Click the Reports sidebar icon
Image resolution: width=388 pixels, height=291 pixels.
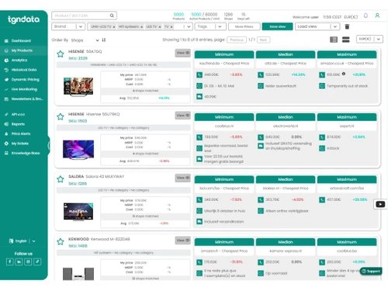pyautogui.click(x=6, y=124)
